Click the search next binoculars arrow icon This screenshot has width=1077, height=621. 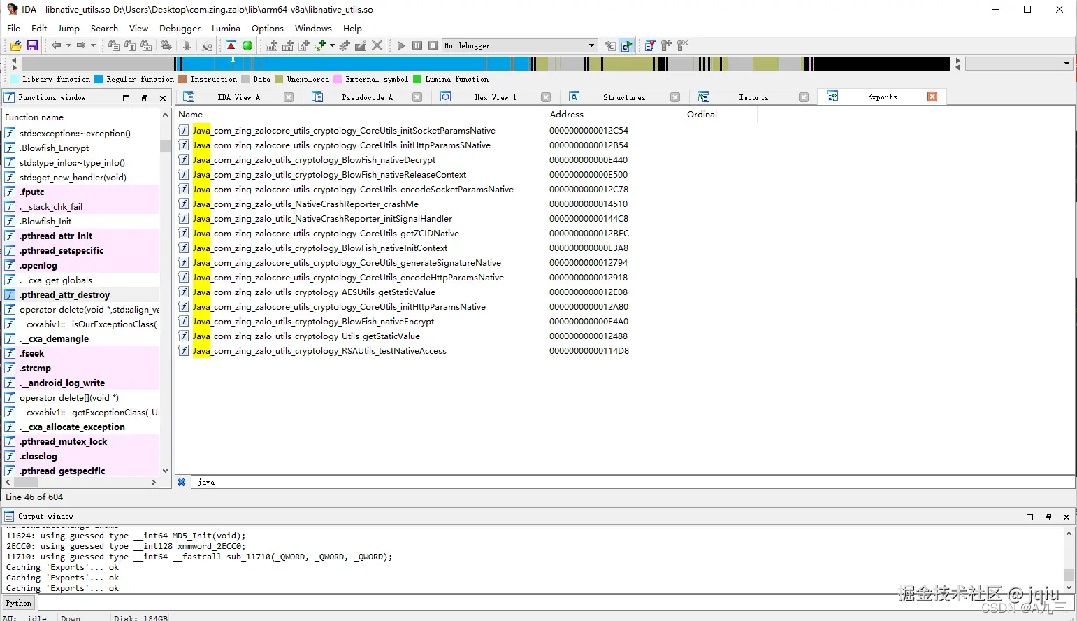166,45
